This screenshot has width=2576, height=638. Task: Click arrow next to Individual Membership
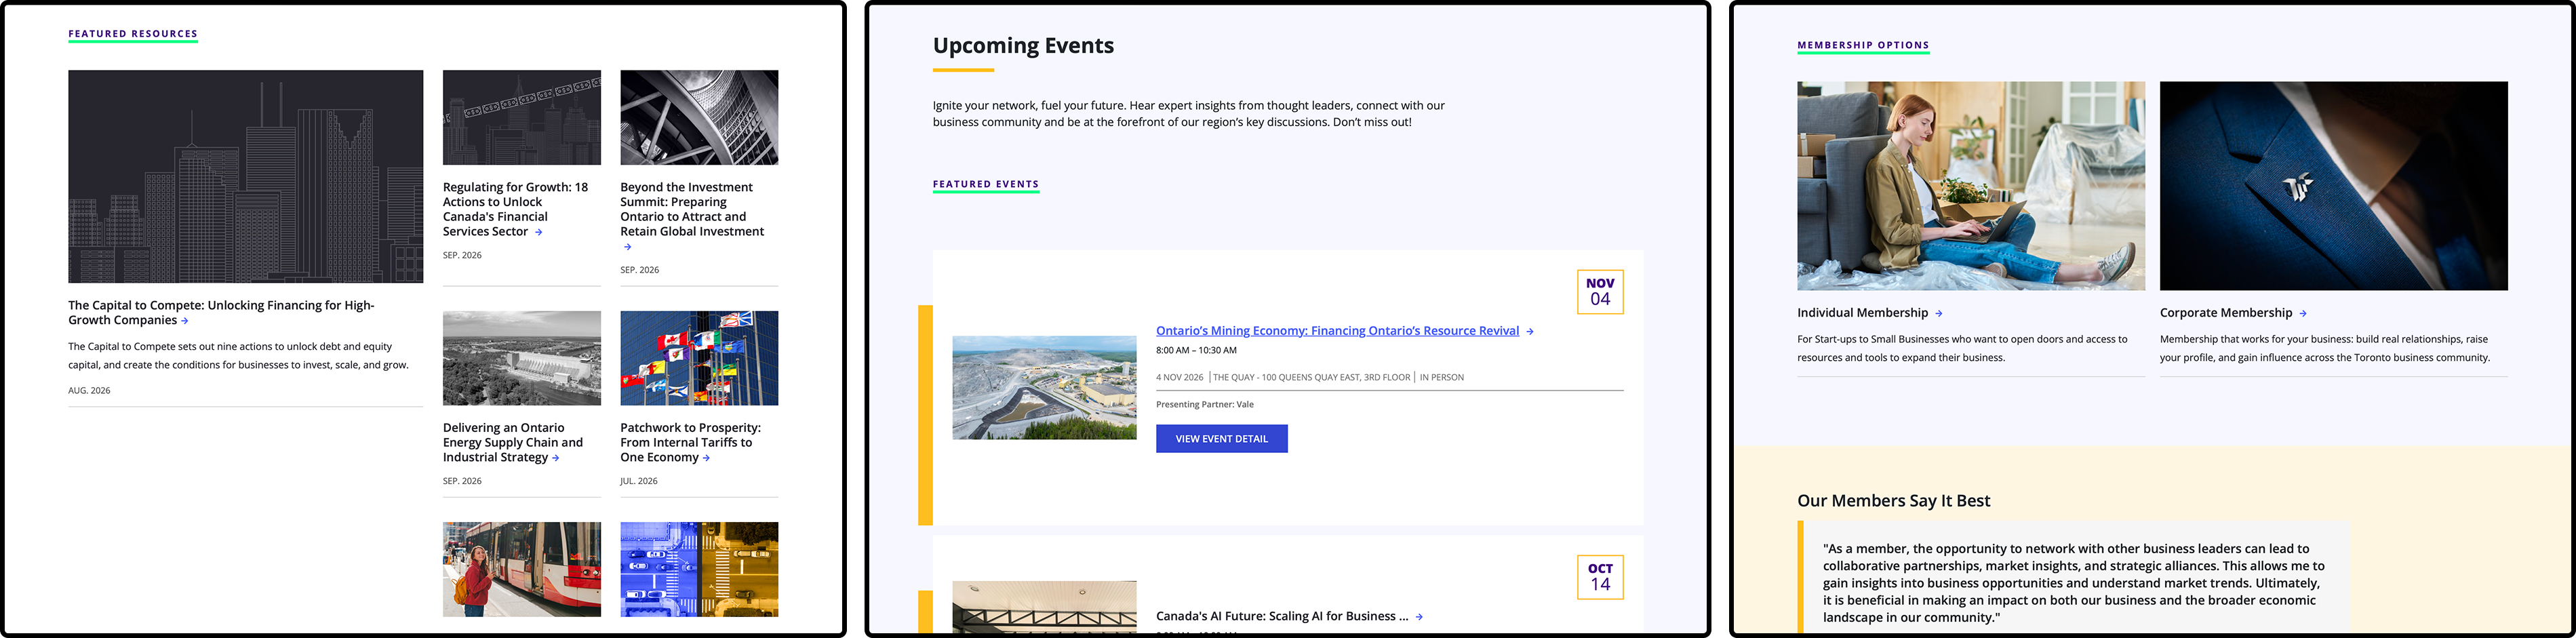tap(1939, 313)
